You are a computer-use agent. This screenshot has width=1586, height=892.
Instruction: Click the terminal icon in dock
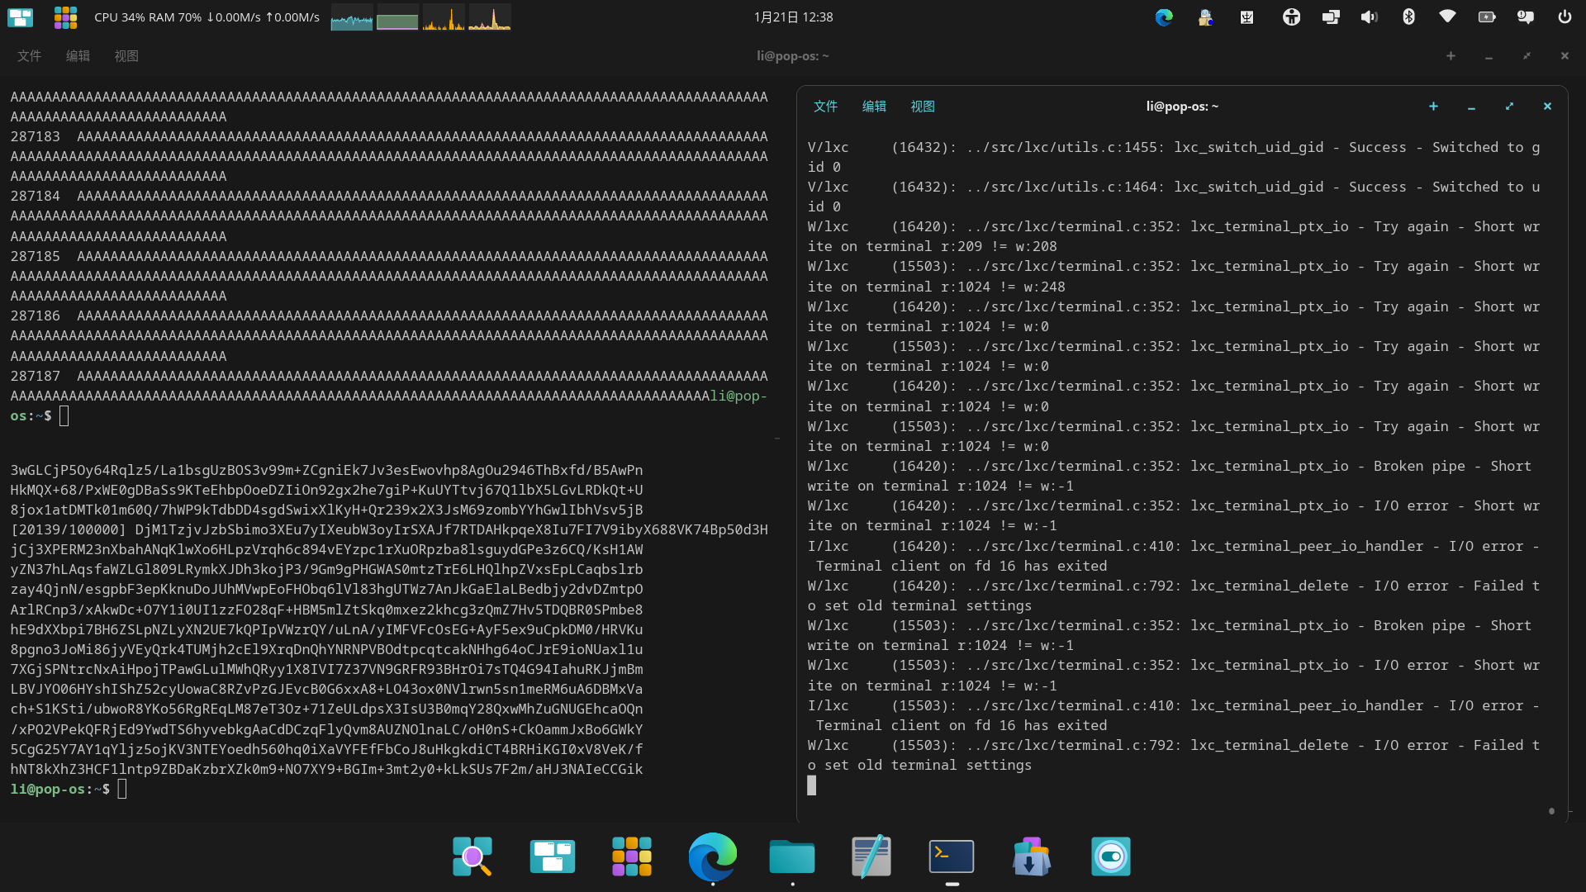(952, 856)
